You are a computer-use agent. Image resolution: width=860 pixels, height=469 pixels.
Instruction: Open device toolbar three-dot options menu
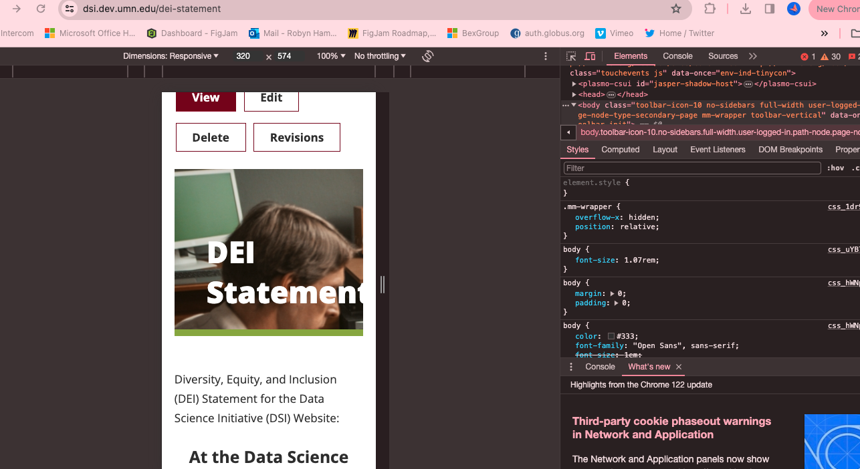(x=546, y=56)
